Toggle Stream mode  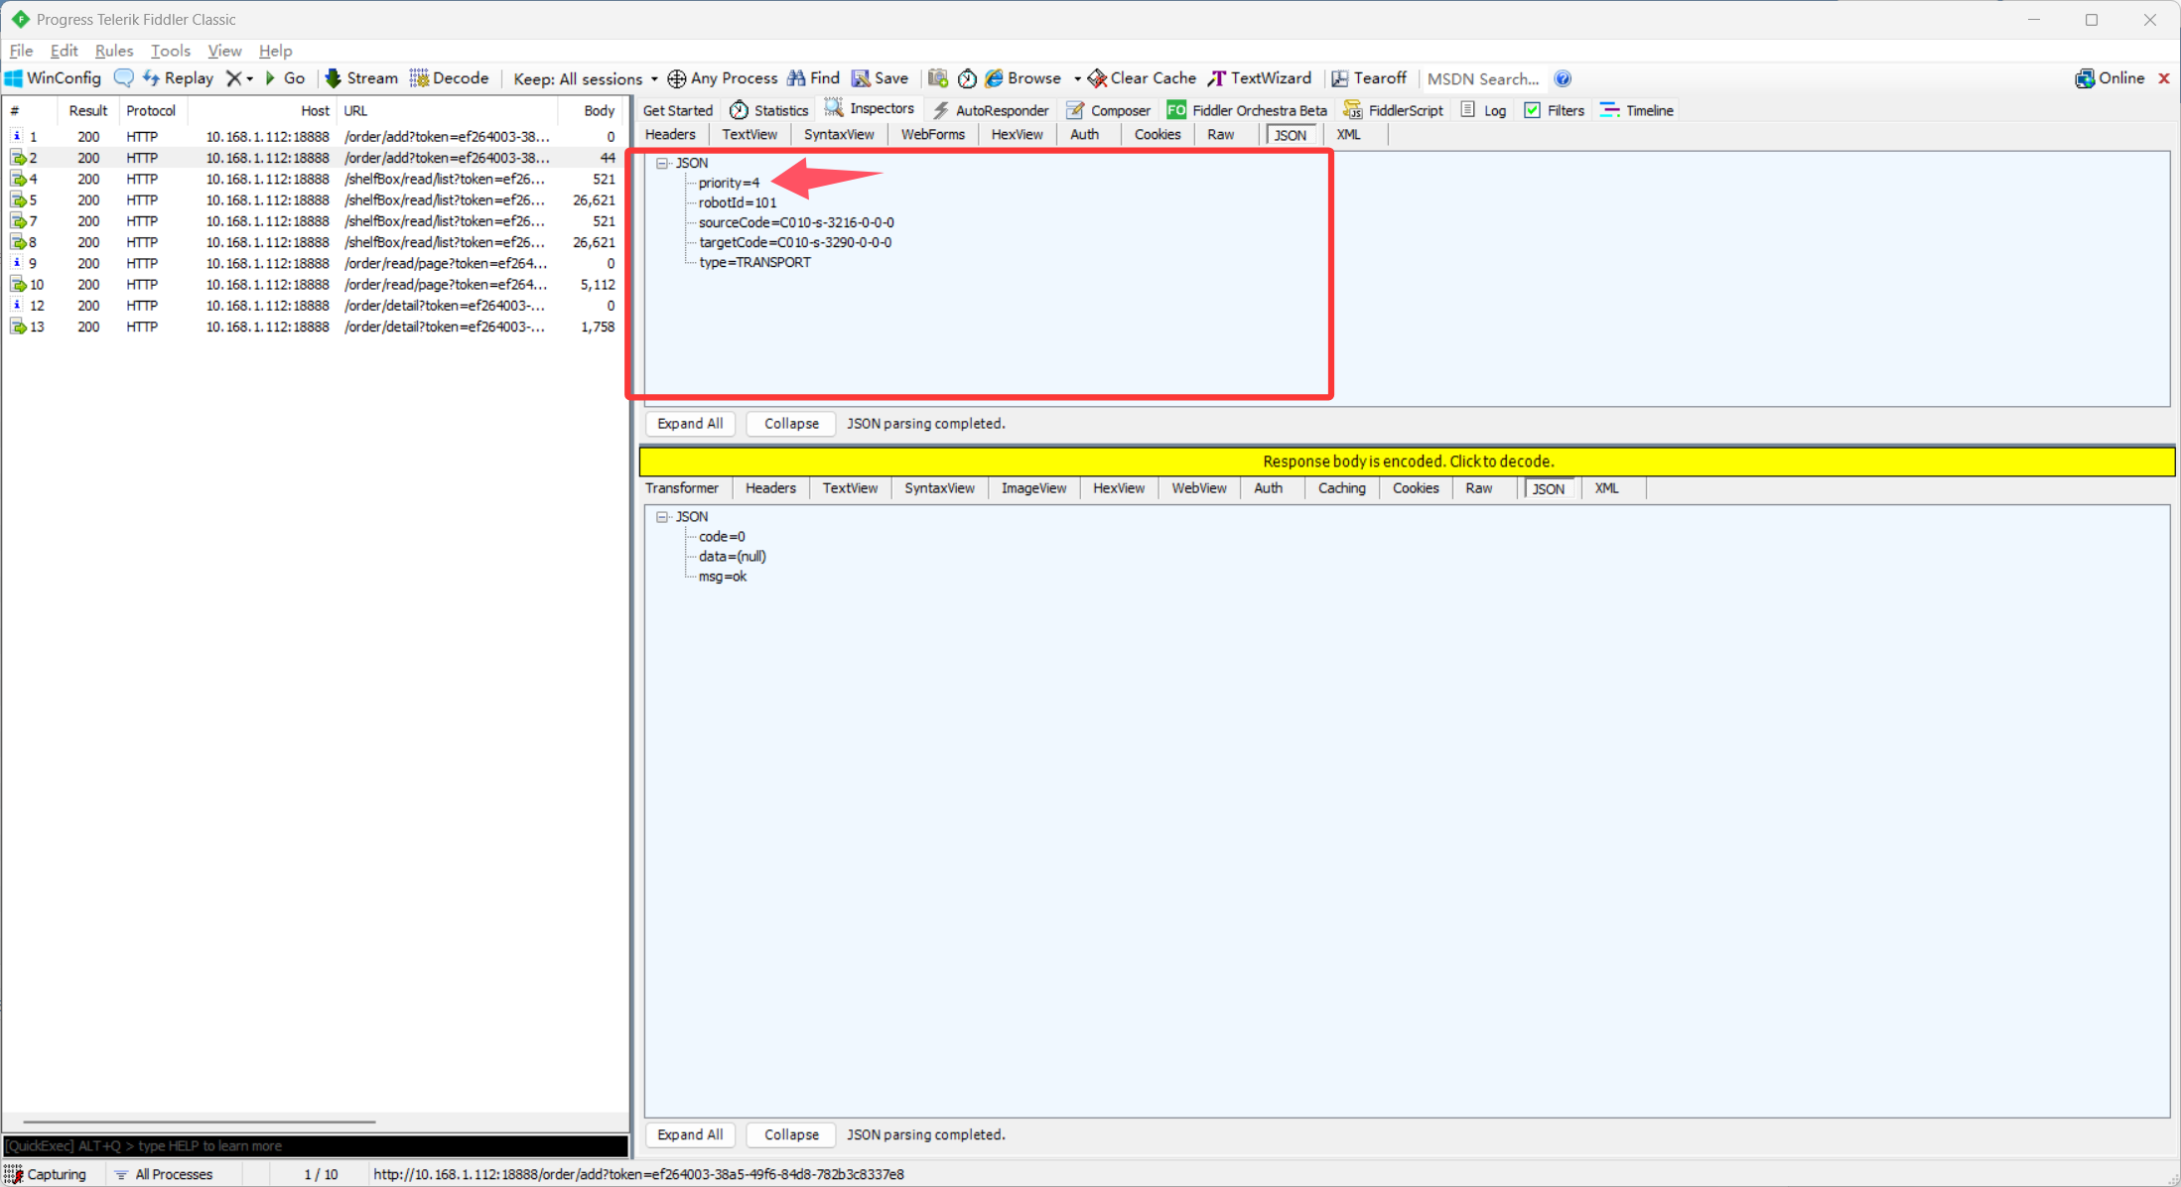(x=361, y=78)
